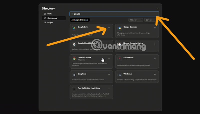Click the Google Cloud BigQuery logo icon

click(74, 44)
